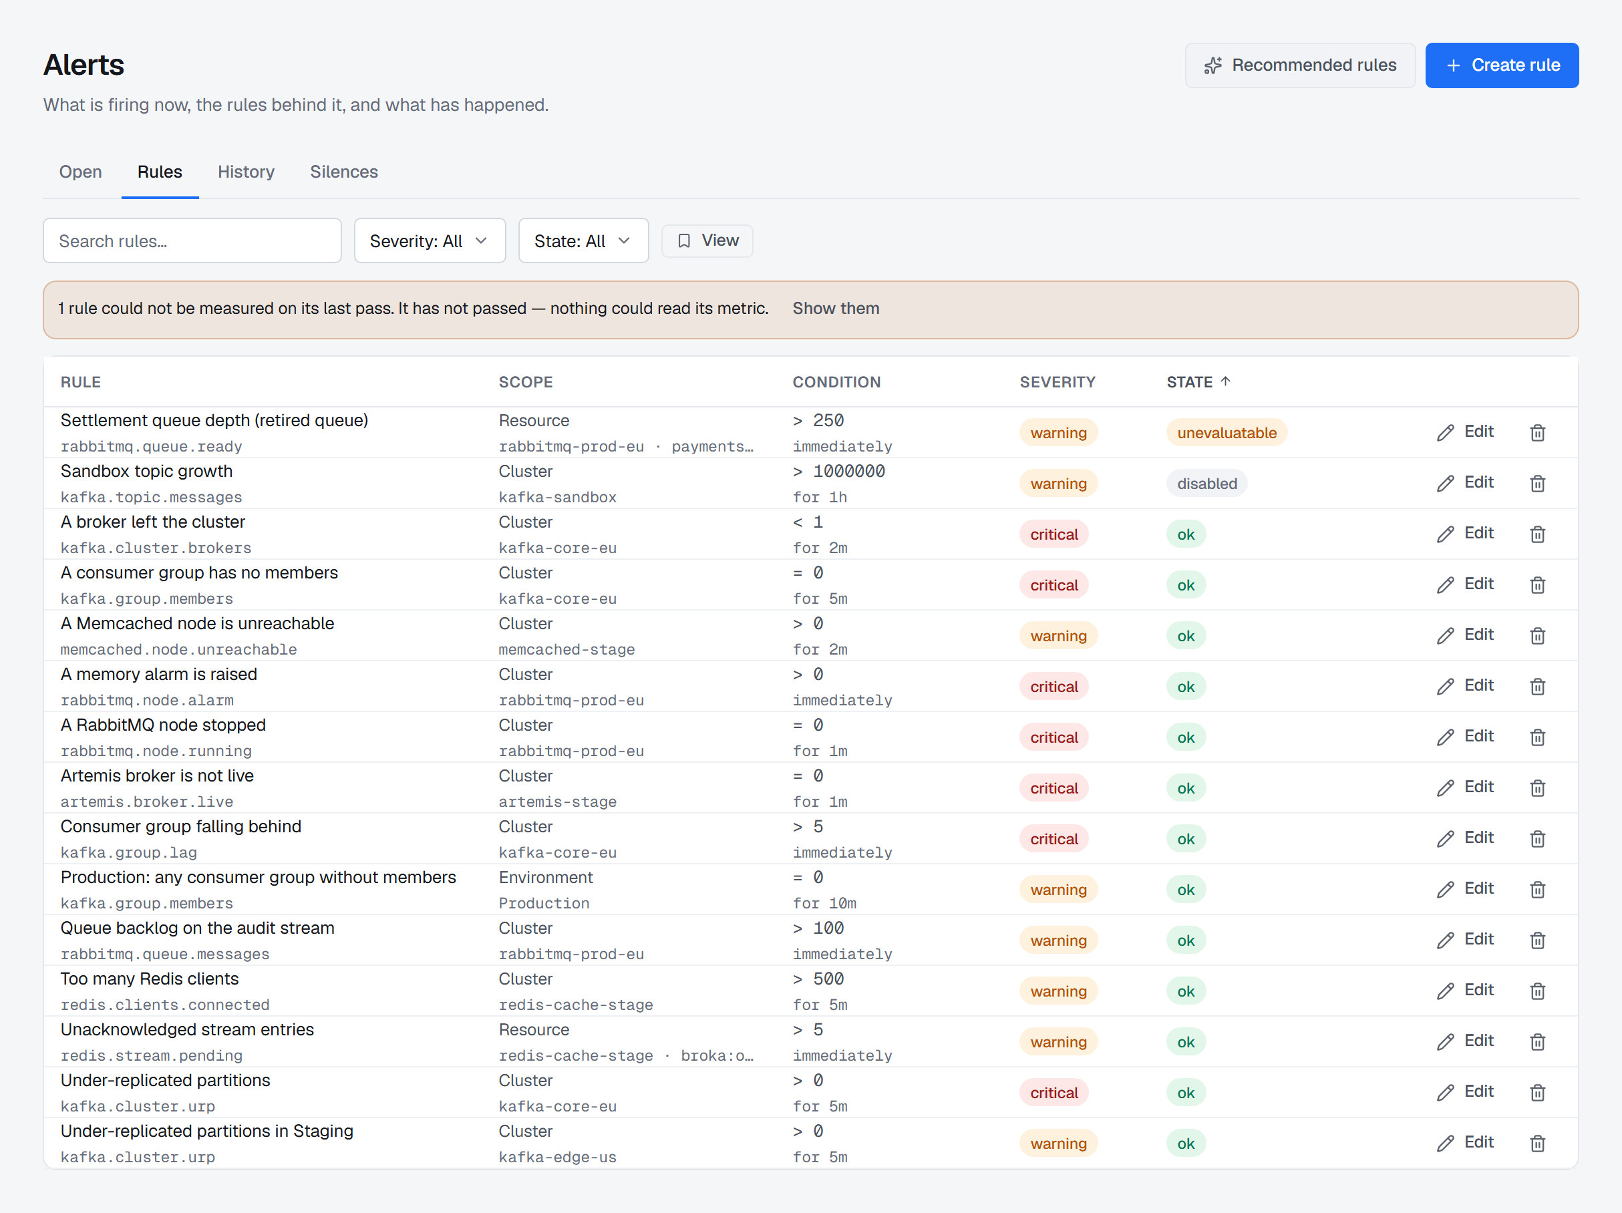Select the Rules tab
Image resolution: width=1622 pixels, height=1213 pixels.
(160, 172)
